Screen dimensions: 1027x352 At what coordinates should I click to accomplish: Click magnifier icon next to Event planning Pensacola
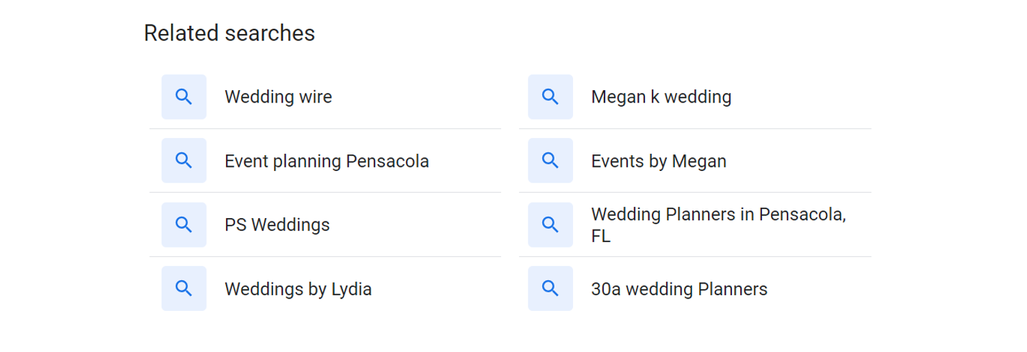[183, 161]
